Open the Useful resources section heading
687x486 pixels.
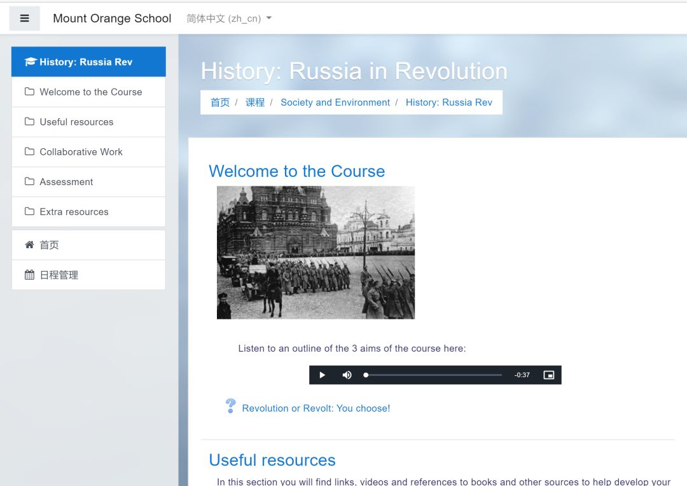point(272,460)
